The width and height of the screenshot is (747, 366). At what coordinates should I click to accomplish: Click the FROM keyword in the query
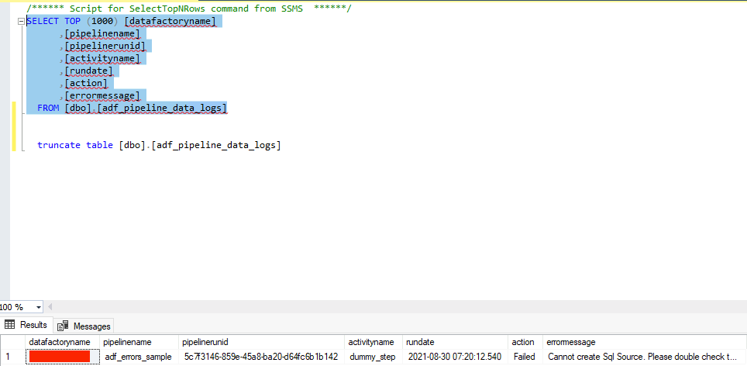click(x=48, y=108)
